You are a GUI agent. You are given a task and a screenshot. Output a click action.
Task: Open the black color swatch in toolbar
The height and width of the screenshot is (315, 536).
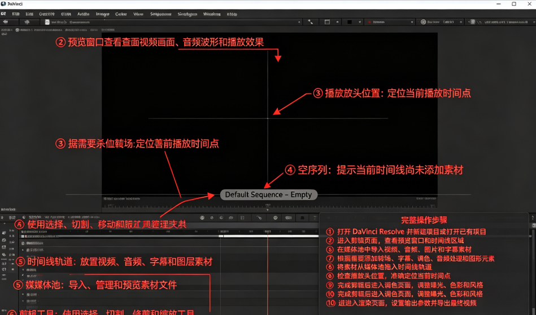tap(350, 22)
